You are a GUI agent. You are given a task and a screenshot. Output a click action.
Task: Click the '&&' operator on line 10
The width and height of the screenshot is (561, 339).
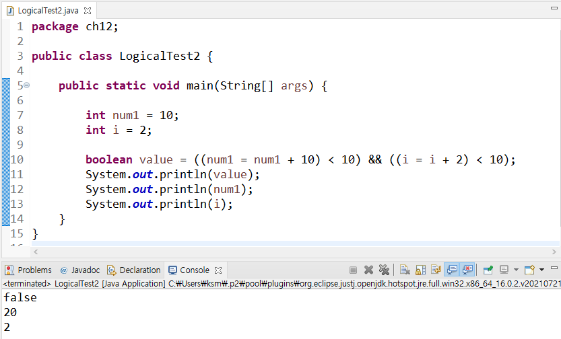[x=375, y=159]
